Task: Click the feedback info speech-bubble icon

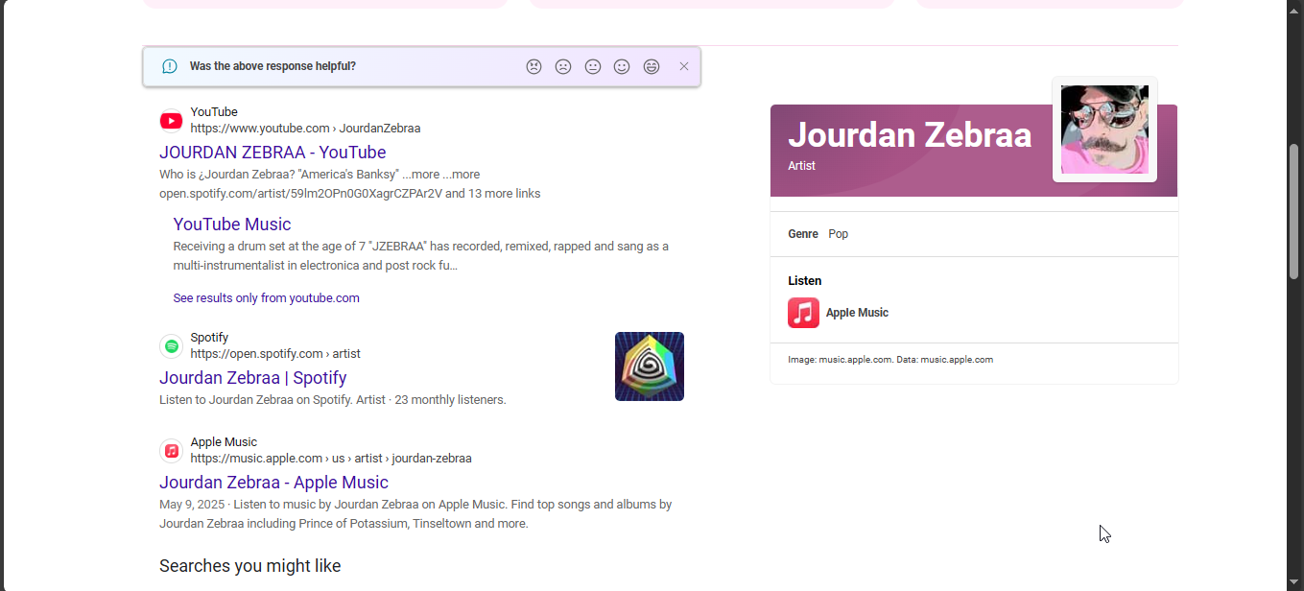Action: 170,66
